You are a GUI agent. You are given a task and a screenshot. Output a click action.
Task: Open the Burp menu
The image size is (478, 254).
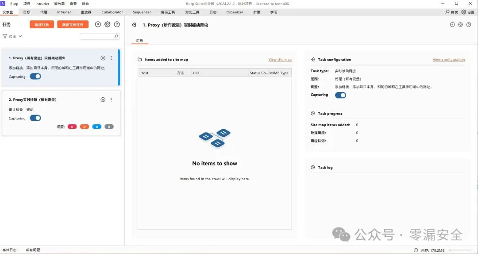click(14, 4)
